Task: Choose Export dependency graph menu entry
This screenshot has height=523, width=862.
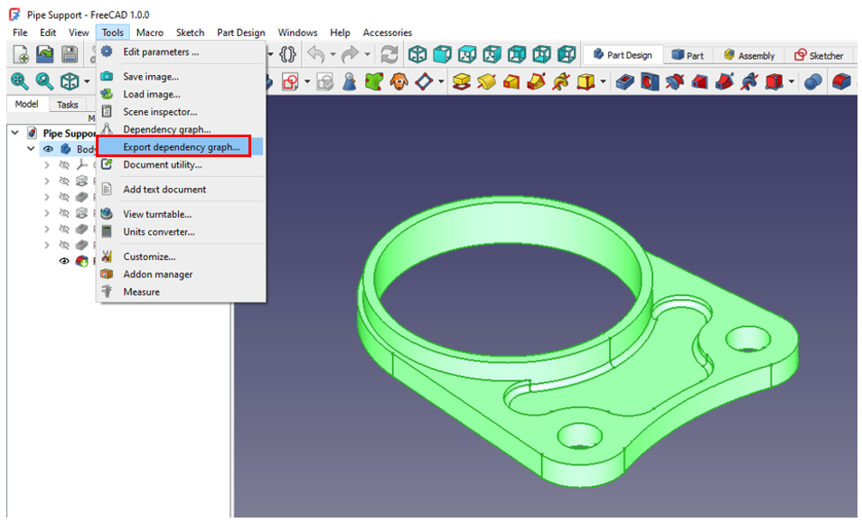Action: 181,147
